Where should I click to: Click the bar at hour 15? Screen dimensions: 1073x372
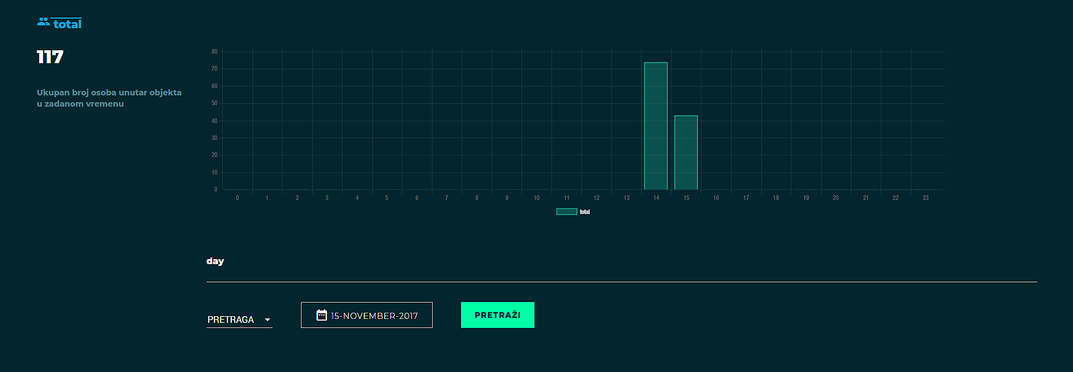click(686, 152)
